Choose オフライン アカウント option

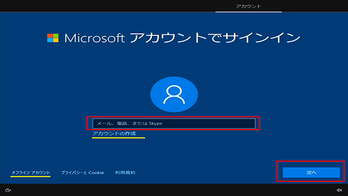[x=30, y=173]
